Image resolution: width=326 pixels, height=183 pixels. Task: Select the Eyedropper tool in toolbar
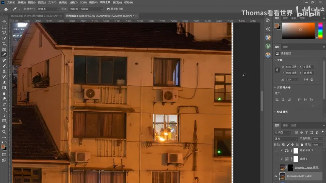click(4, 55)
